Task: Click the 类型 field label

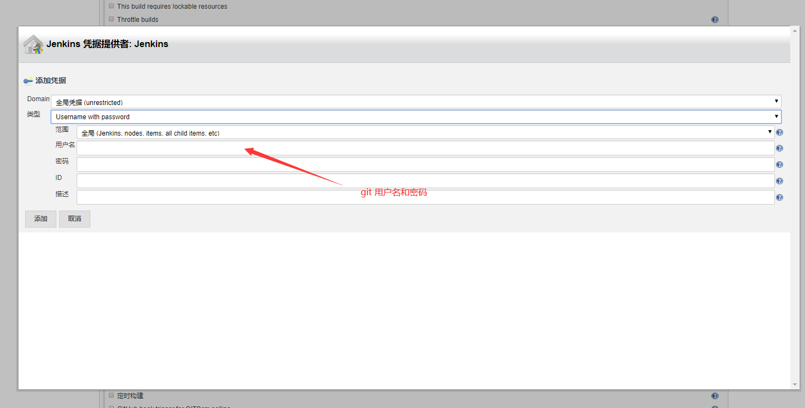Action: (34, 114)
